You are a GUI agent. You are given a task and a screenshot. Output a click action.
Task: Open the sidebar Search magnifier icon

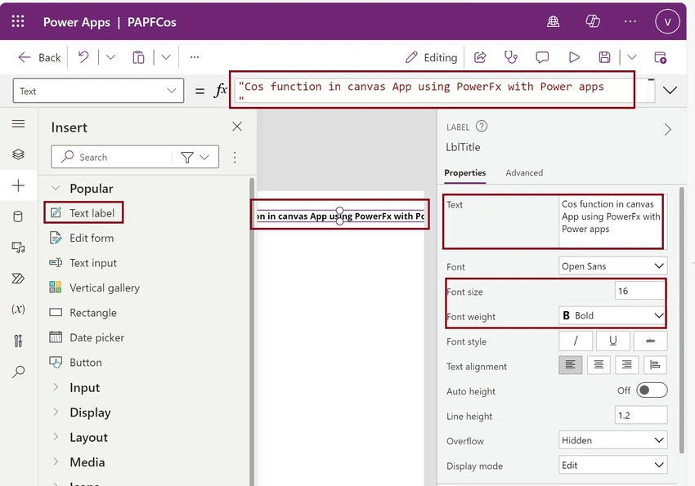coord(18,372)
